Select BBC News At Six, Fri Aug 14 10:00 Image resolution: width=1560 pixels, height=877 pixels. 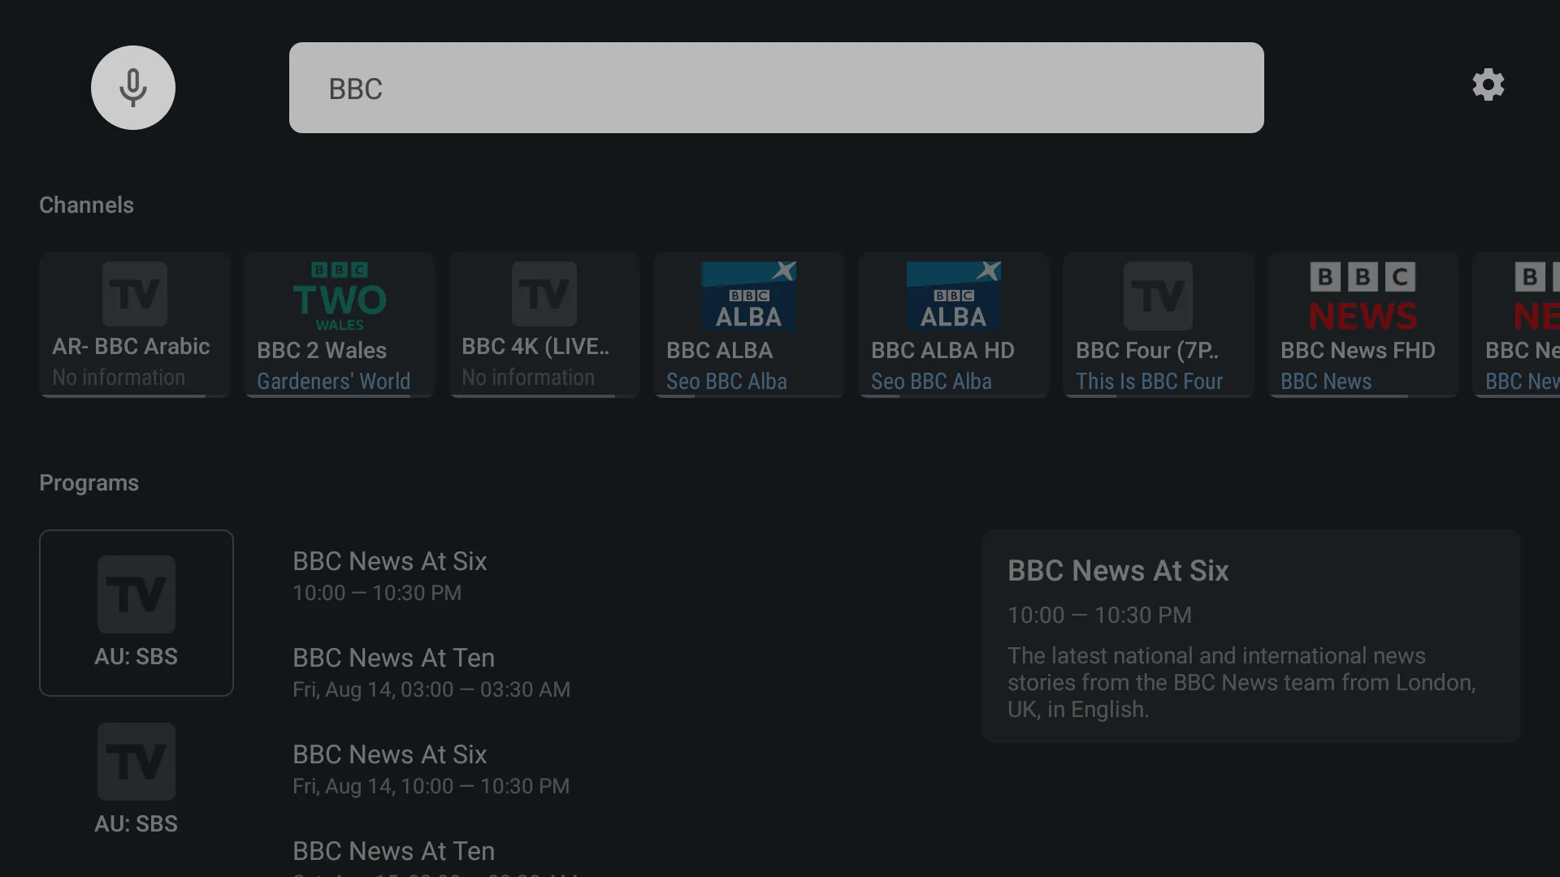point(431,769)
